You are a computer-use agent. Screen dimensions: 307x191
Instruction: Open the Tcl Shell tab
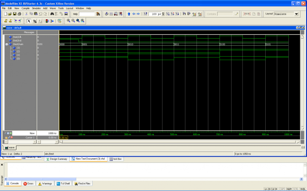[x=63, y=183]
